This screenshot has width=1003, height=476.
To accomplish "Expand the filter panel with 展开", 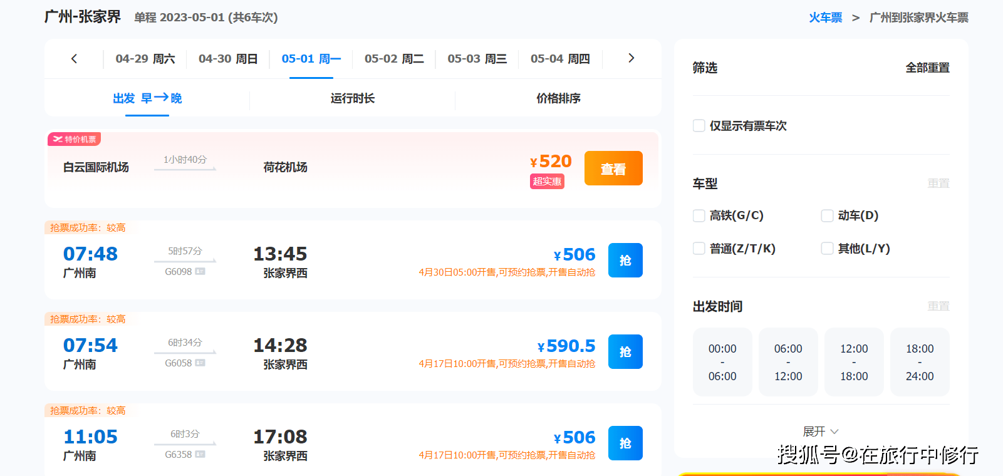I will (820, 432).
